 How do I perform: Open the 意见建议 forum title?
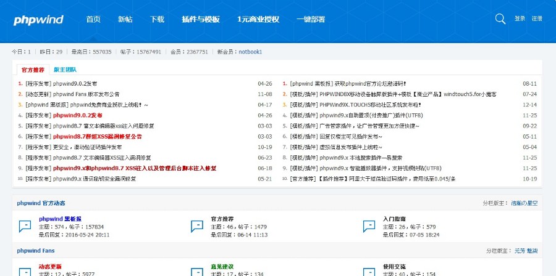click(x=222, y=267)
